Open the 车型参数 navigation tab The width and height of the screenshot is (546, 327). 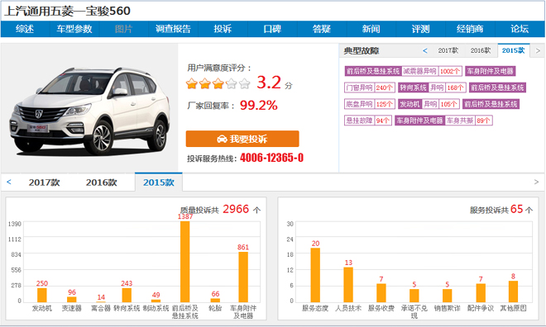74,29
